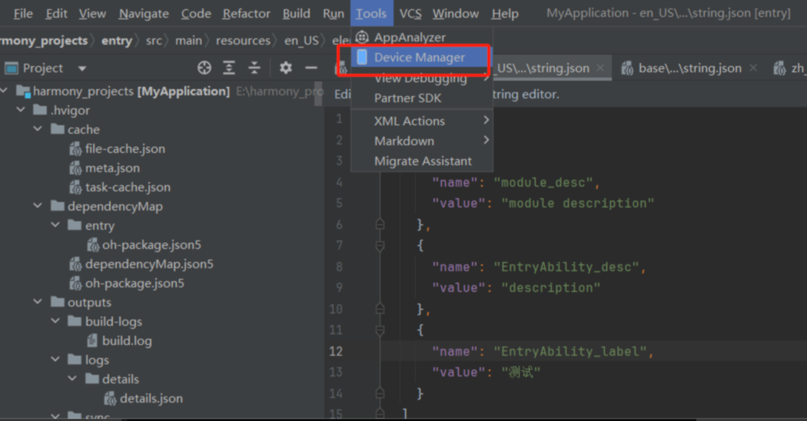
Task: Open Project panel settings gear
Action: pos(286,68)
